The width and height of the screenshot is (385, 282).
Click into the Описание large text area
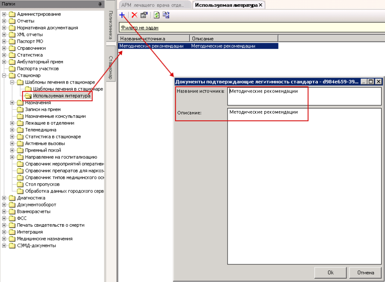[x=304, y=186]
